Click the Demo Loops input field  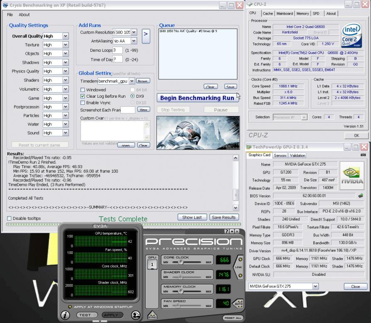(117, 50)
